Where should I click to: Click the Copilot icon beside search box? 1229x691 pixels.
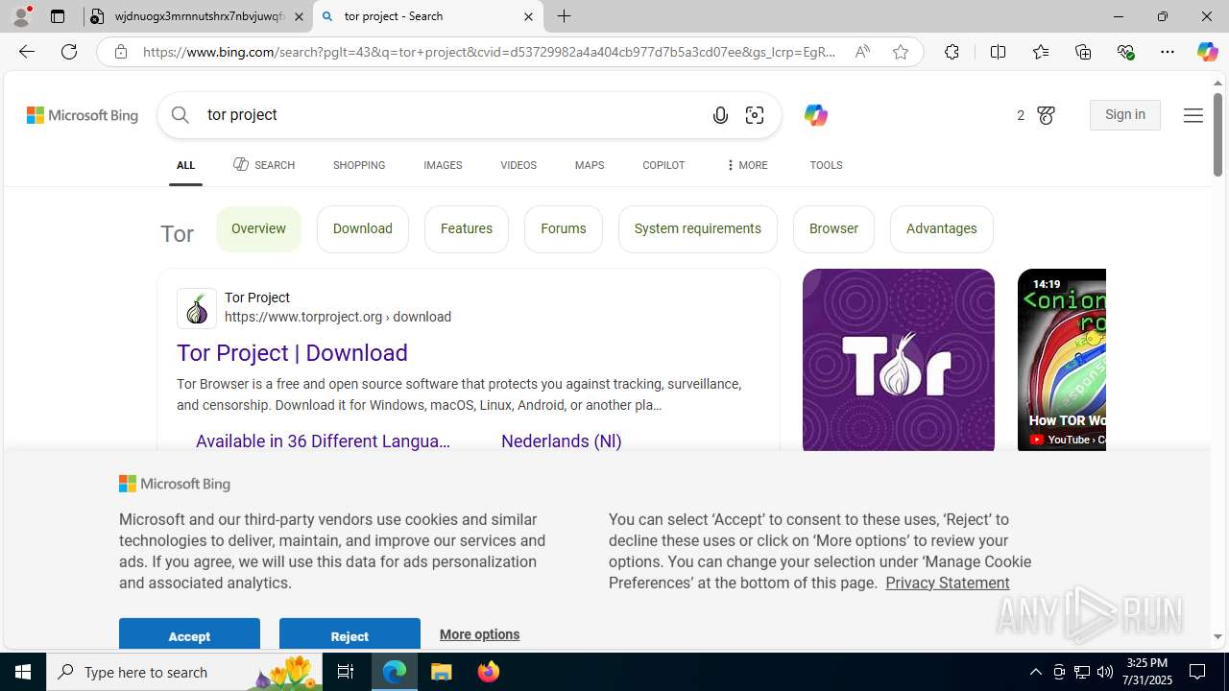click(815, 115)
